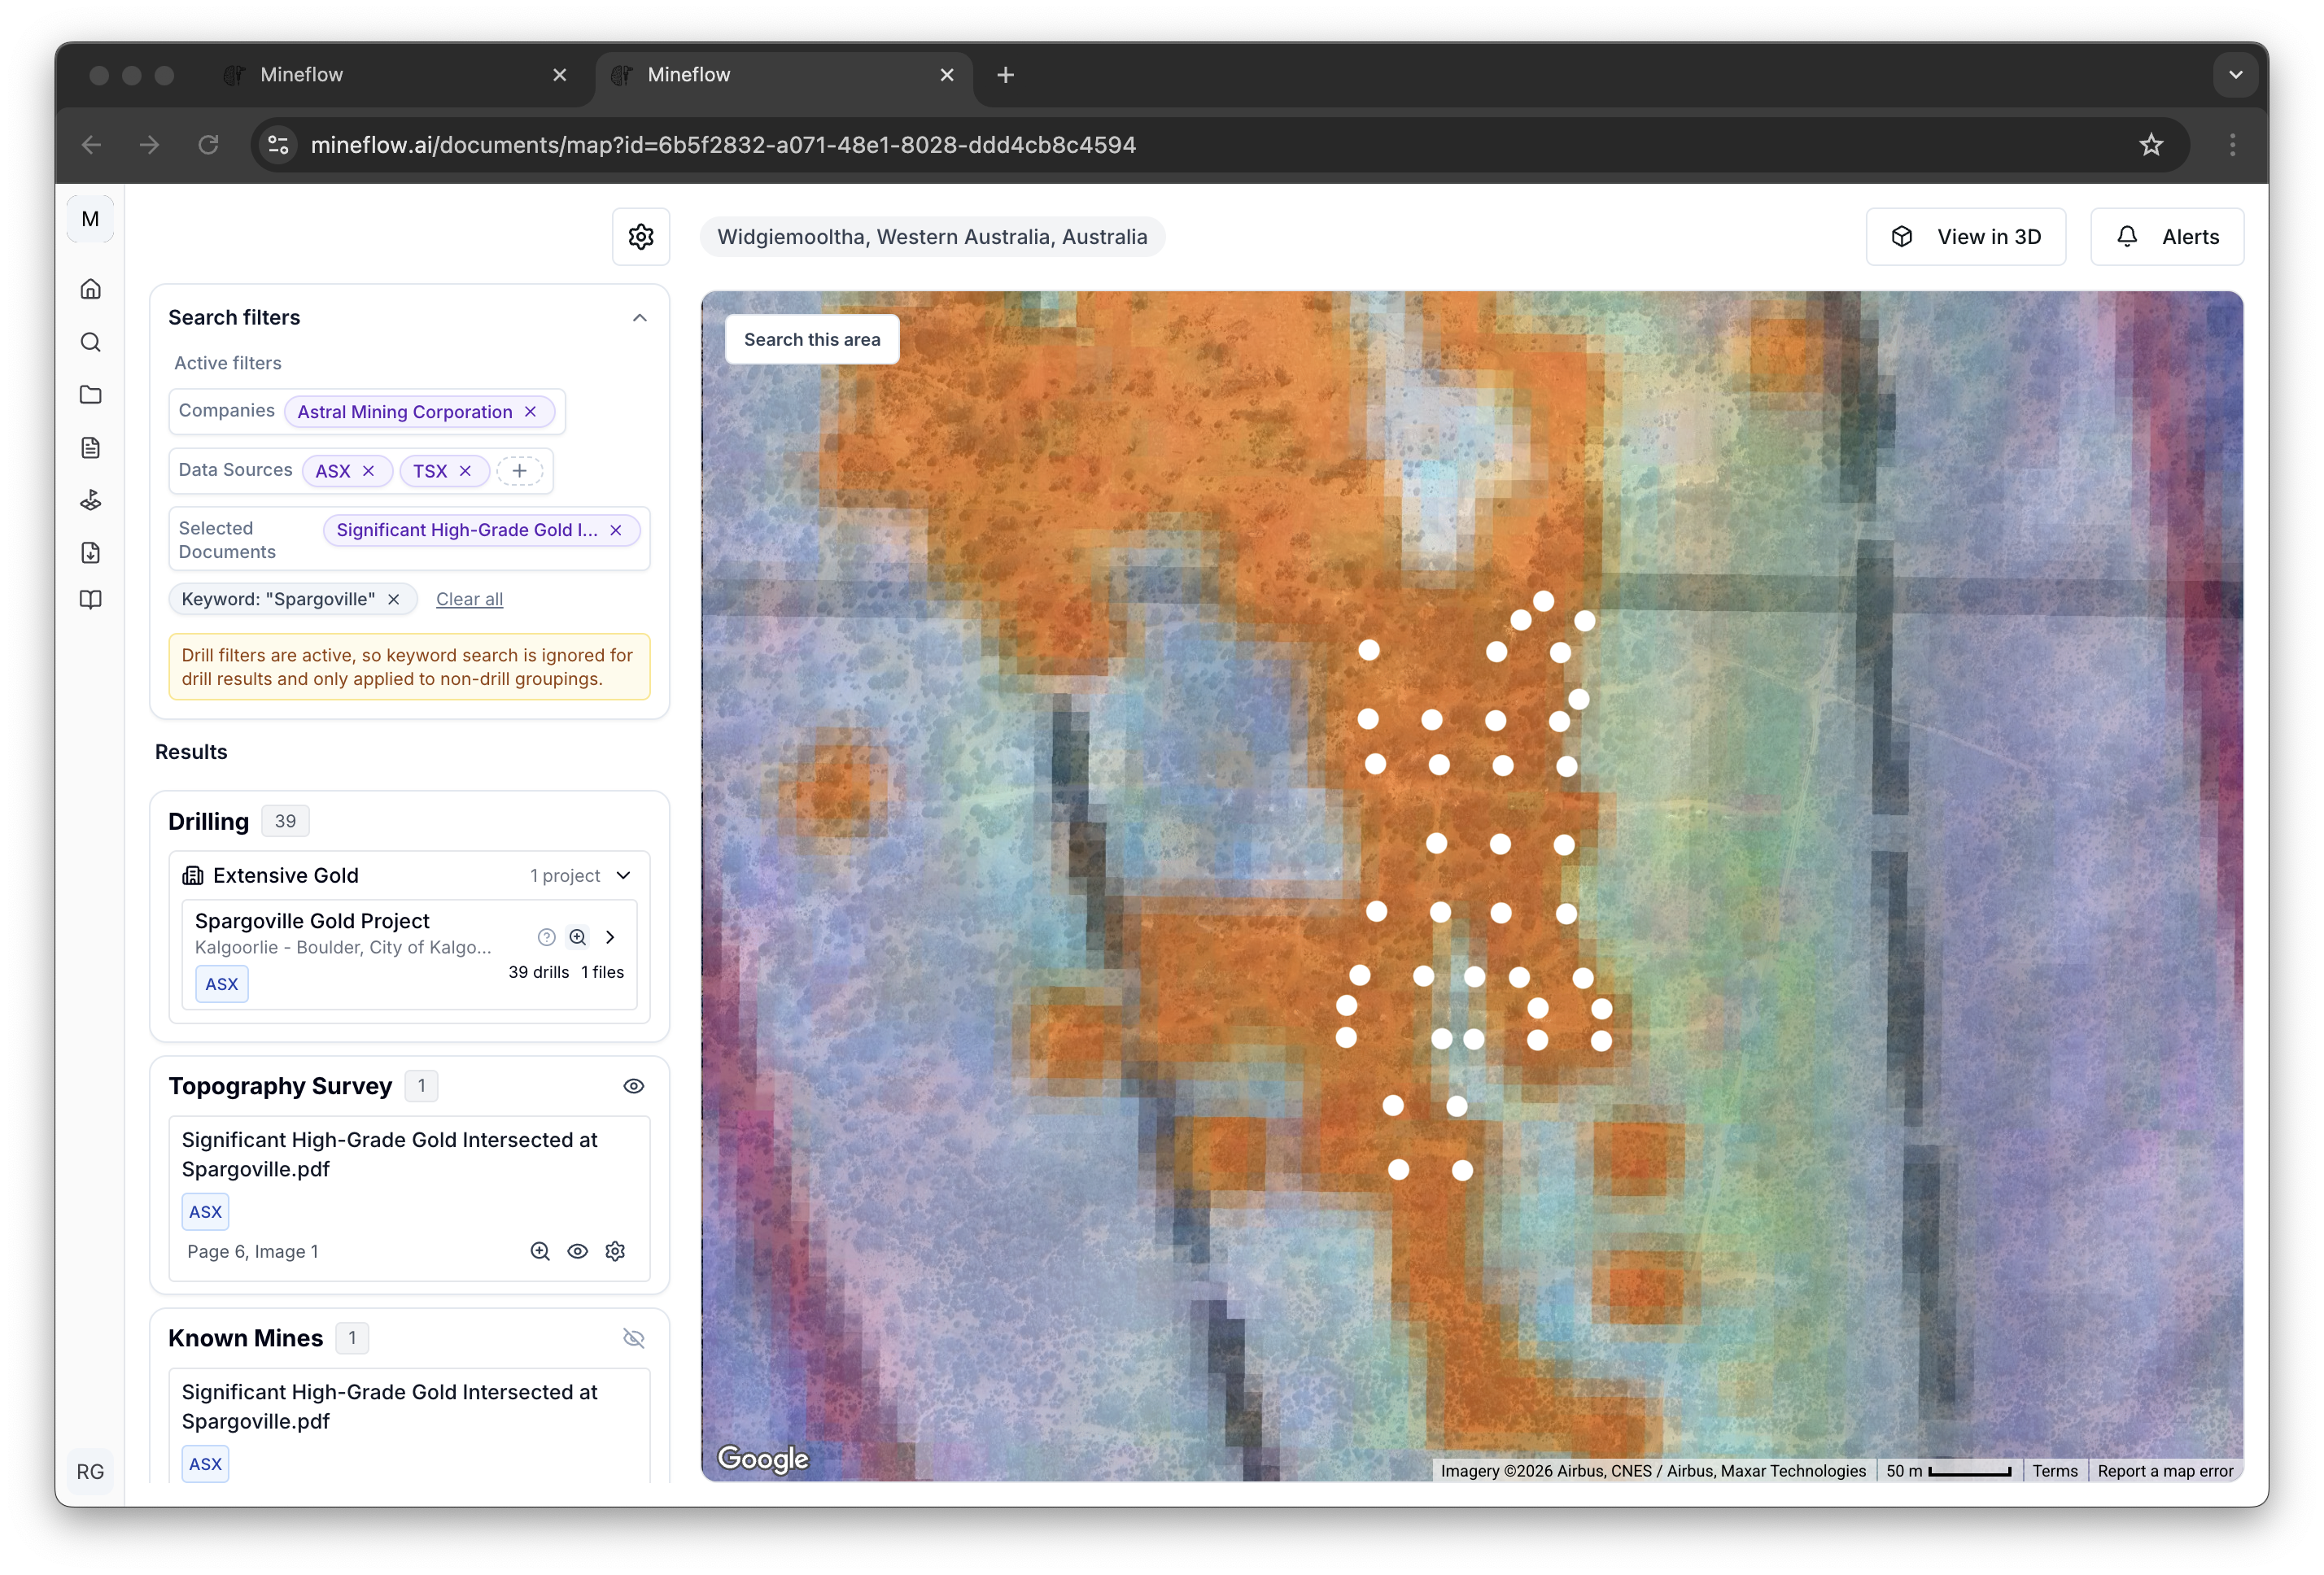The image size is (2324, 1575).
Task: Click the Search this area button
Action: [x=811, y=339]
